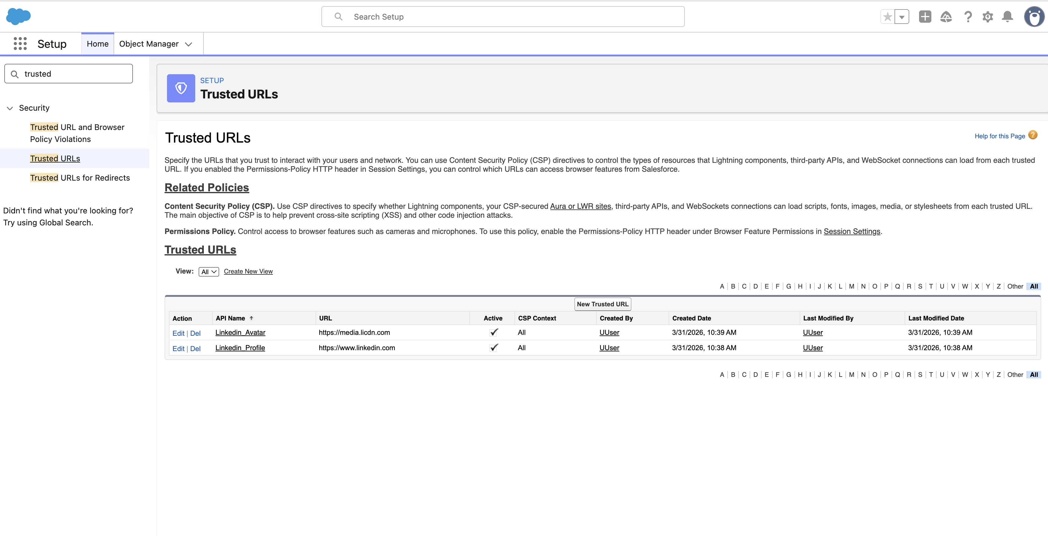The image size is (1048, 536).
Task: Open the App Launcher grid icon
Action: (20, 44)
